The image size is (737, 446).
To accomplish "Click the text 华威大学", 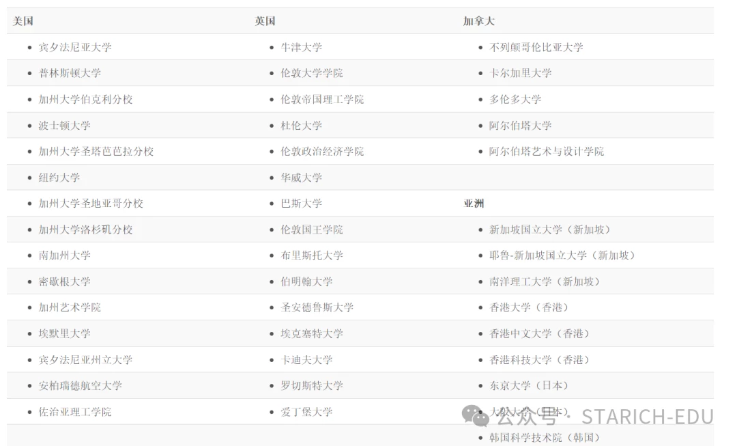I will [x=302, y=178].
